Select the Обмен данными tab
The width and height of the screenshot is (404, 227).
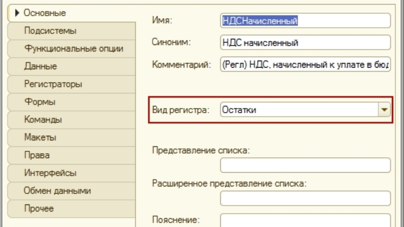(72, 191)
